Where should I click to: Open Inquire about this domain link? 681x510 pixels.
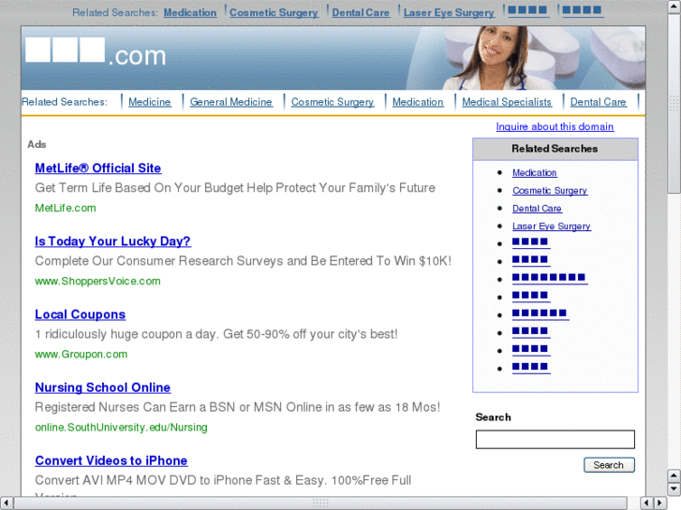tap(555, 126)
